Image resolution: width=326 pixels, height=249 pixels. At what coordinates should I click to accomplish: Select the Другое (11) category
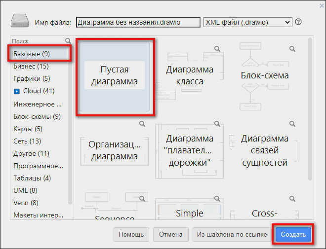pos(40,153)
